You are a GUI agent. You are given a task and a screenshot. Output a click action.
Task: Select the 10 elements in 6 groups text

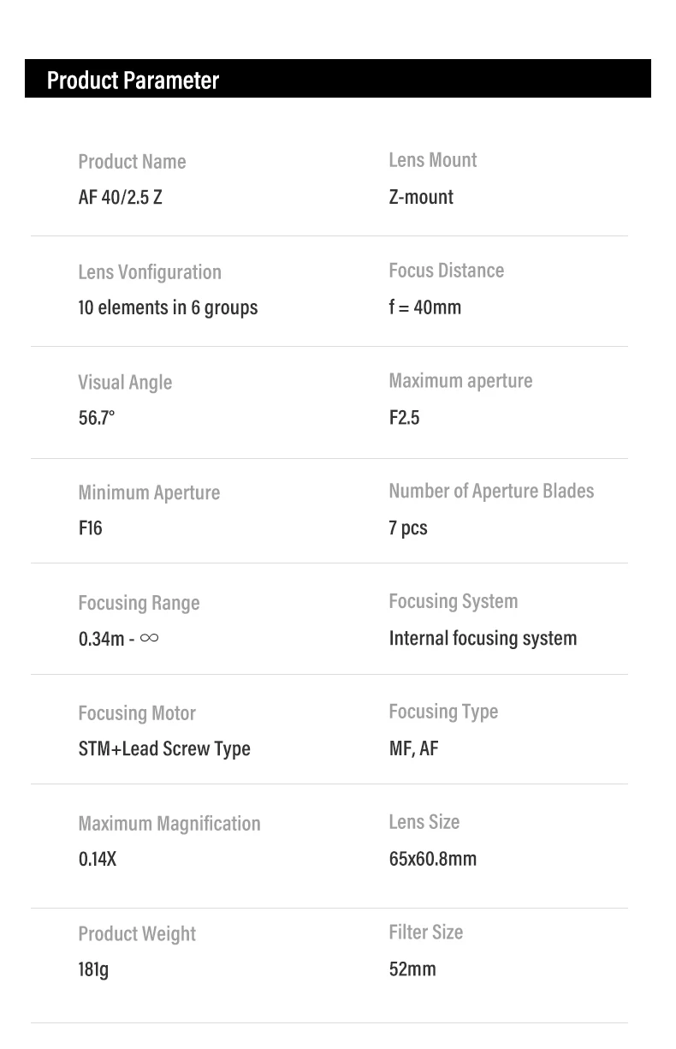[x=168, y=307]
